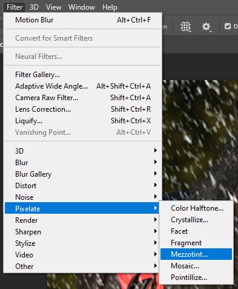Expand the Blur submenu
The image size is (238, 289).
[x=83, y=163]
